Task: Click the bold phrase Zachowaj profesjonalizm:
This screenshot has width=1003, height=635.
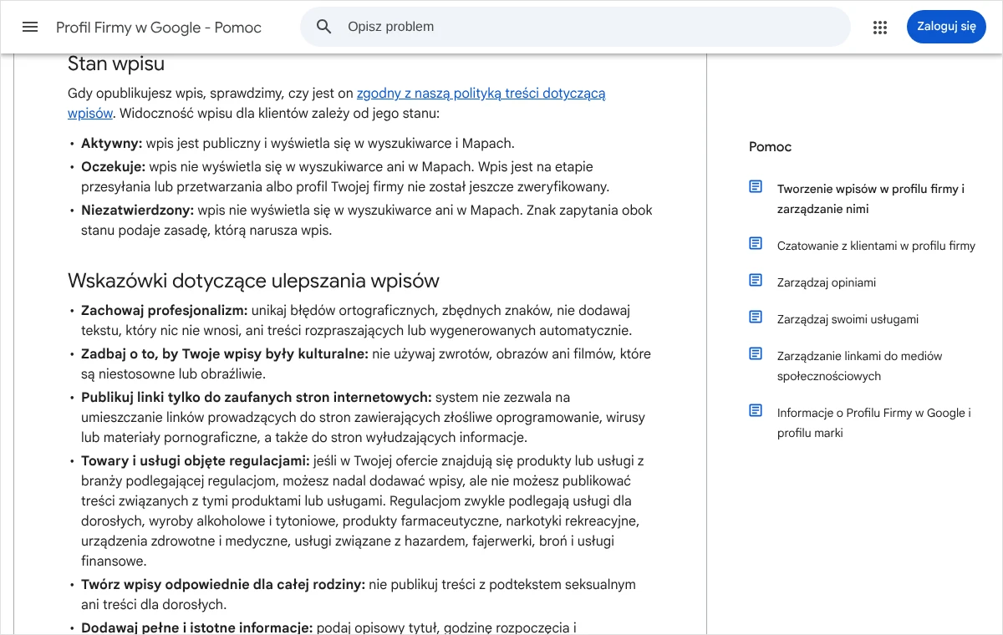Action: pos(165,311)
